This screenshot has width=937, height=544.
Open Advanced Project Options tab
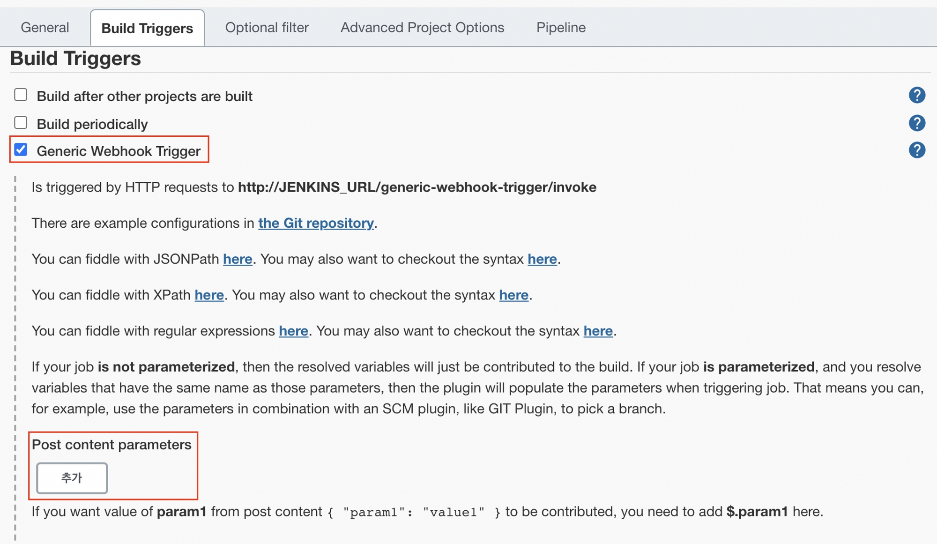click(x=422, y=28)
